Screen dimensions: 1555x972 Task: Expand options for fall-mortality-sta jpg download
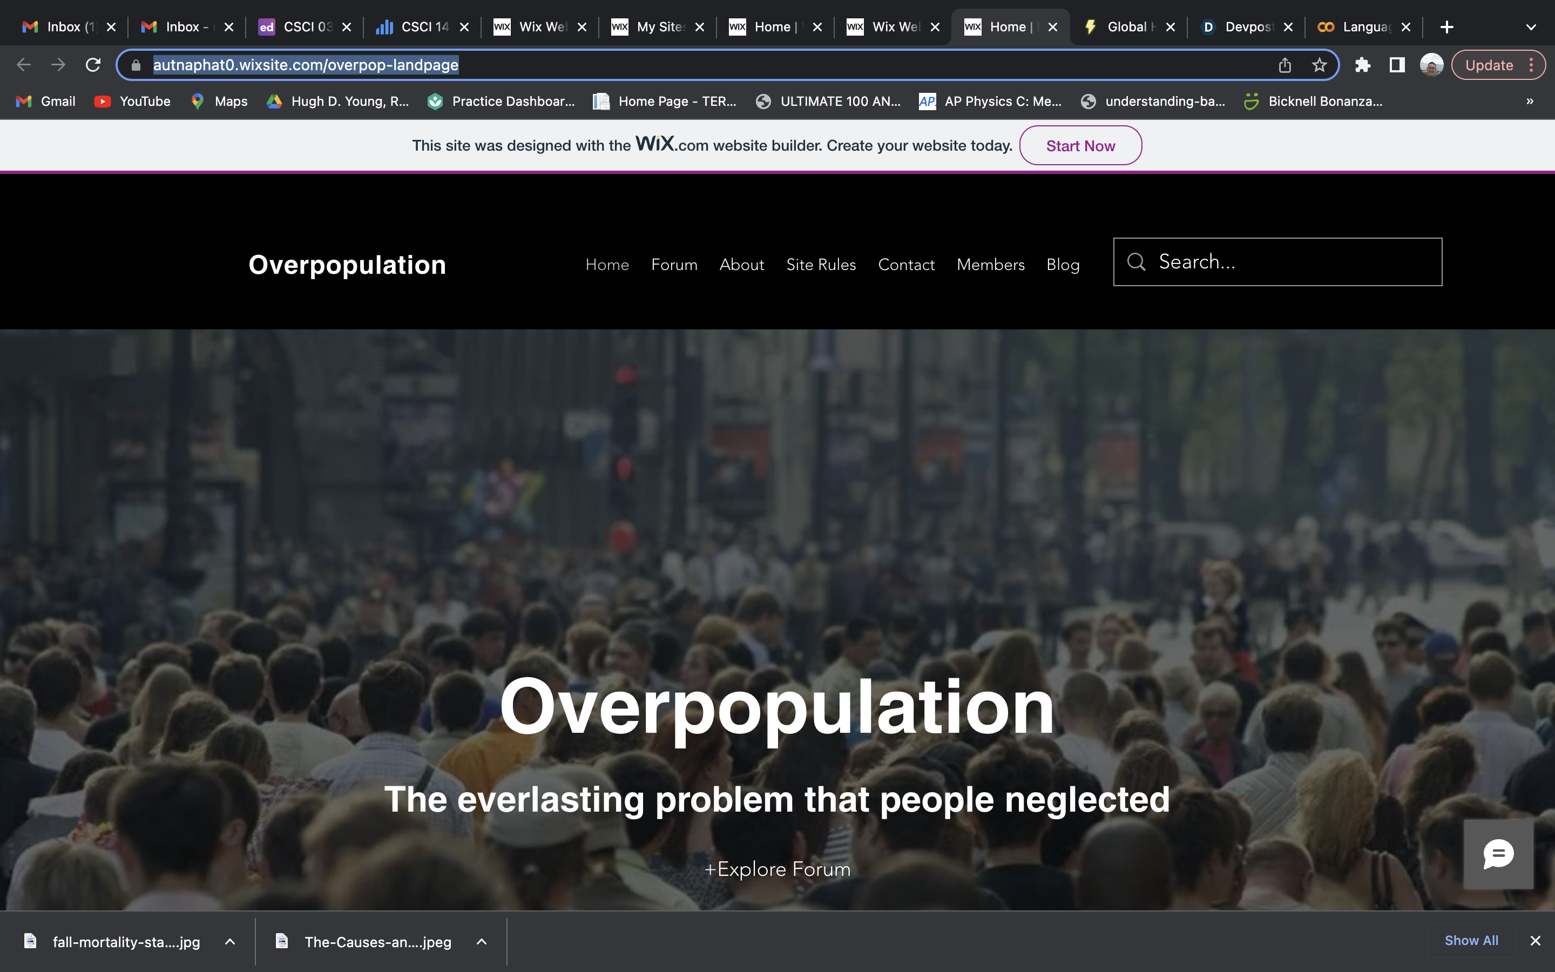[230, 942]
